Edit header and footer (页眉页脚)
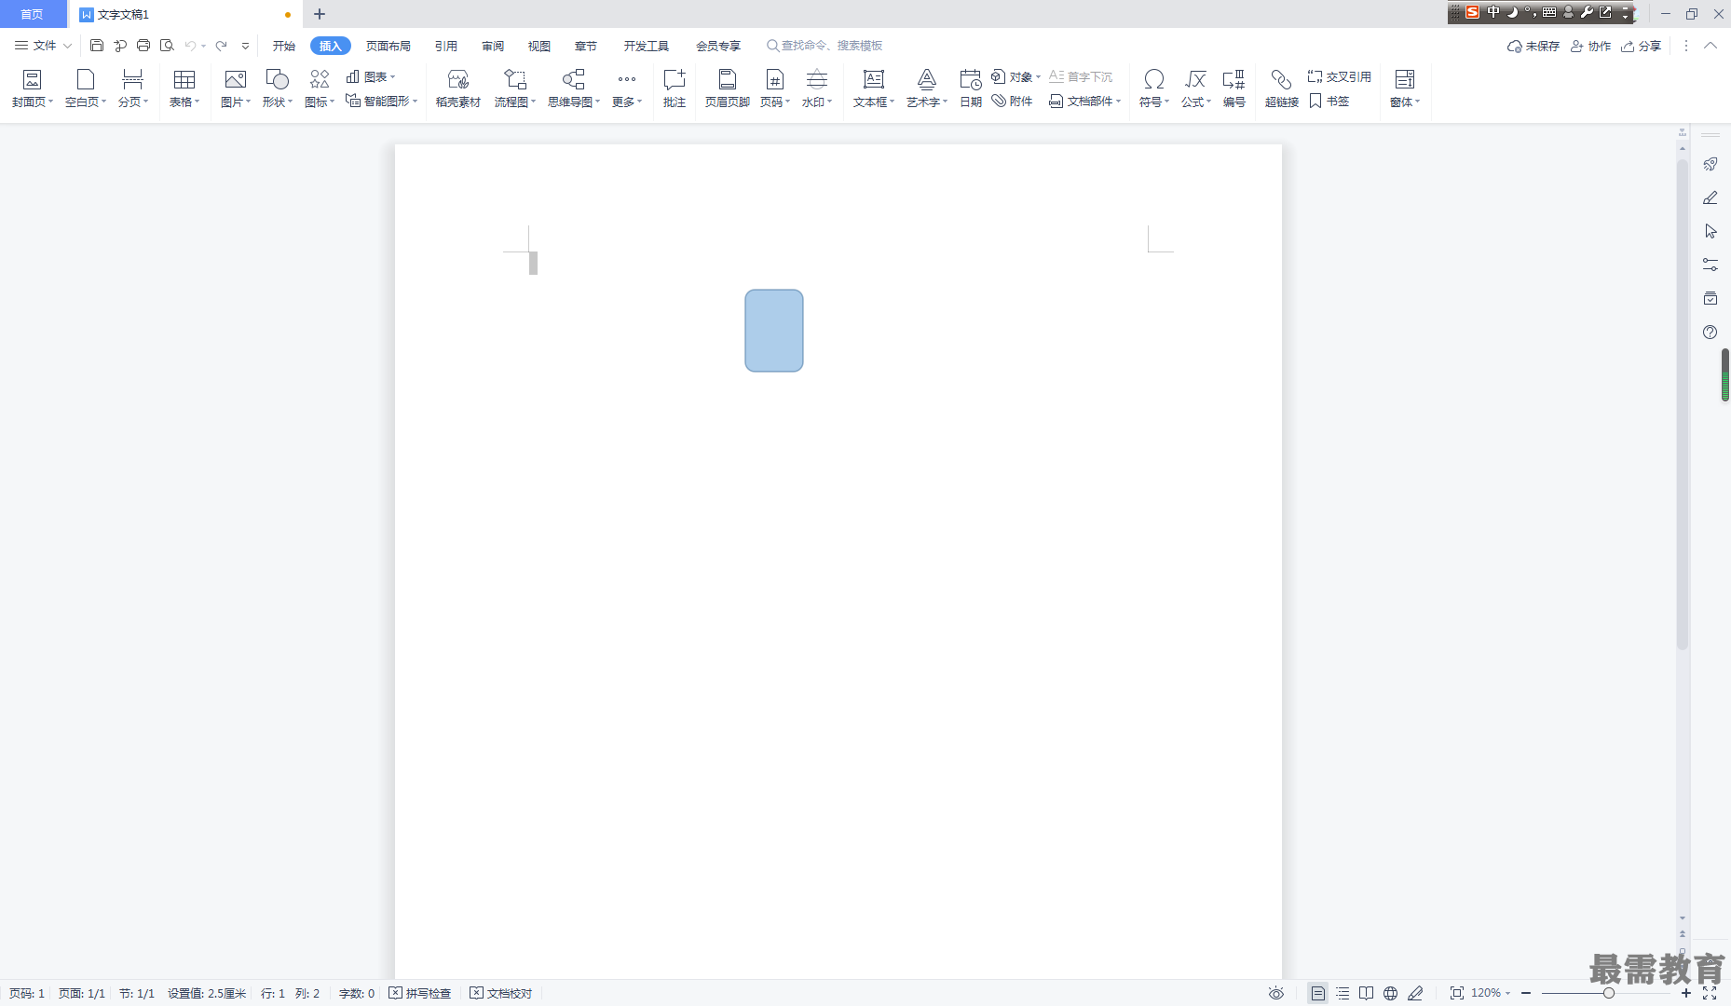1731x1006 pixels. tap(728, 88)
